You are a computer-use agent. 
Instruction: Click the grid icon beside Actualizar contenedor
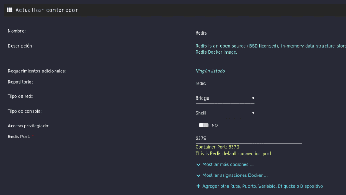point(9,10)
